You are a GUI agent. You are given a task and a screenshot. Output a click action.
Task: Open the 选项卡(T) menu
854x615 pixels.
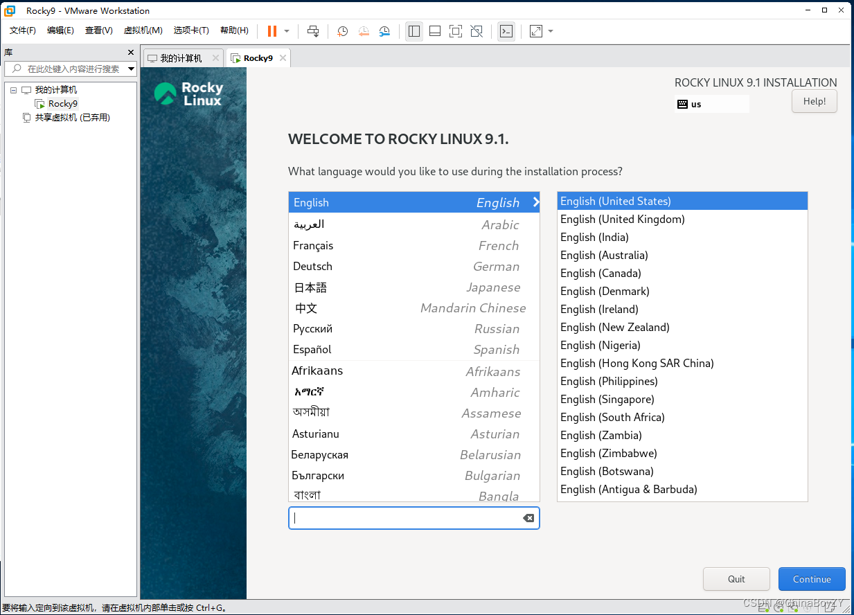coord(191,30)
